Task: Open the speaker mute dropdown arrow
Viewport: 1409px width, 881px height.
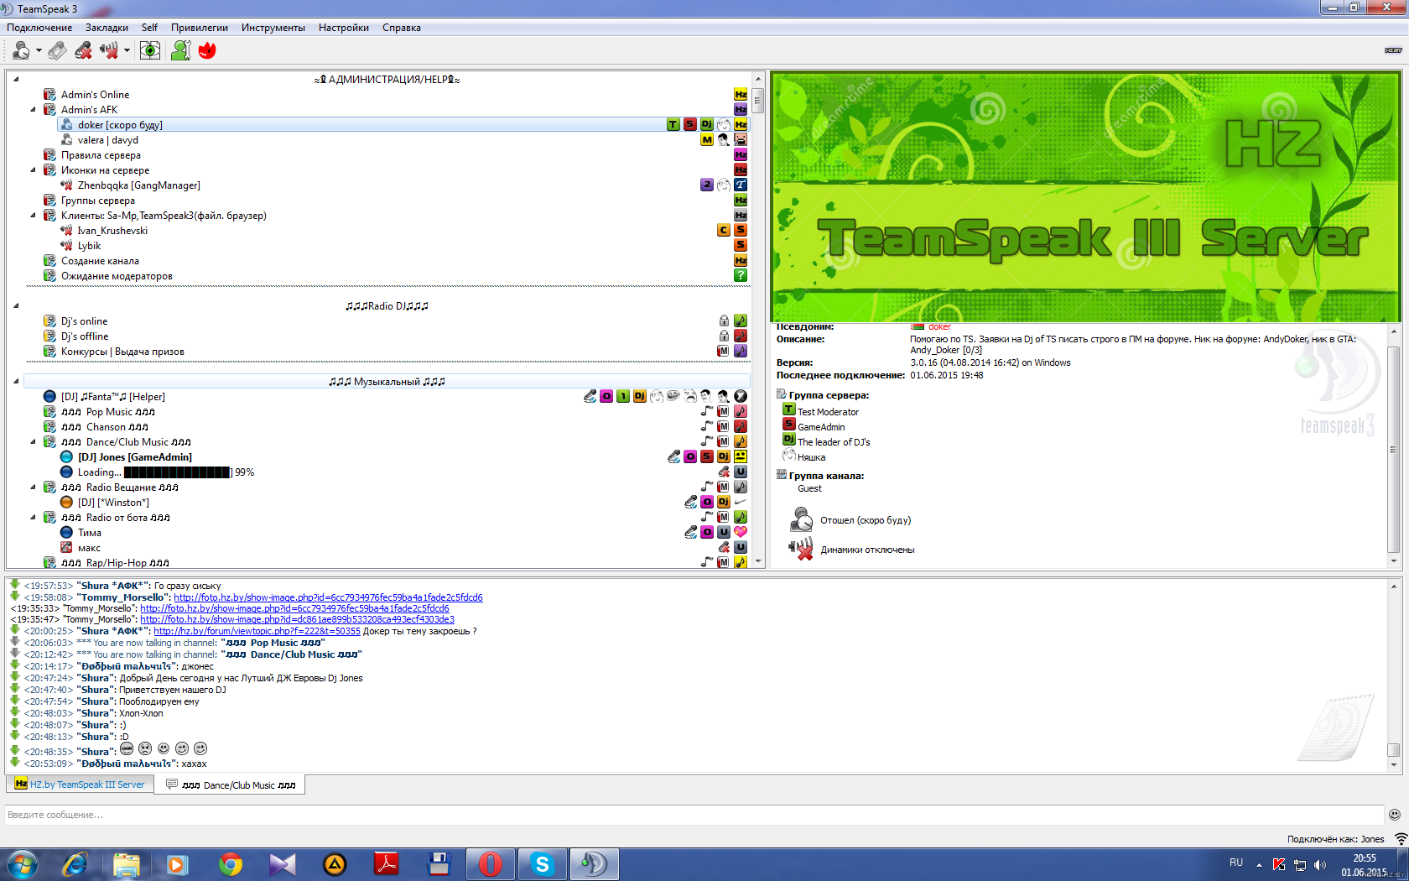Action: pos(127,51)
